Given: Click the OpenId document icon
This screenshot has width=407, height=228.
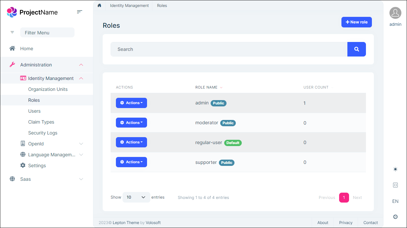Looking at the screenshot, I should [x=23, y=143].
